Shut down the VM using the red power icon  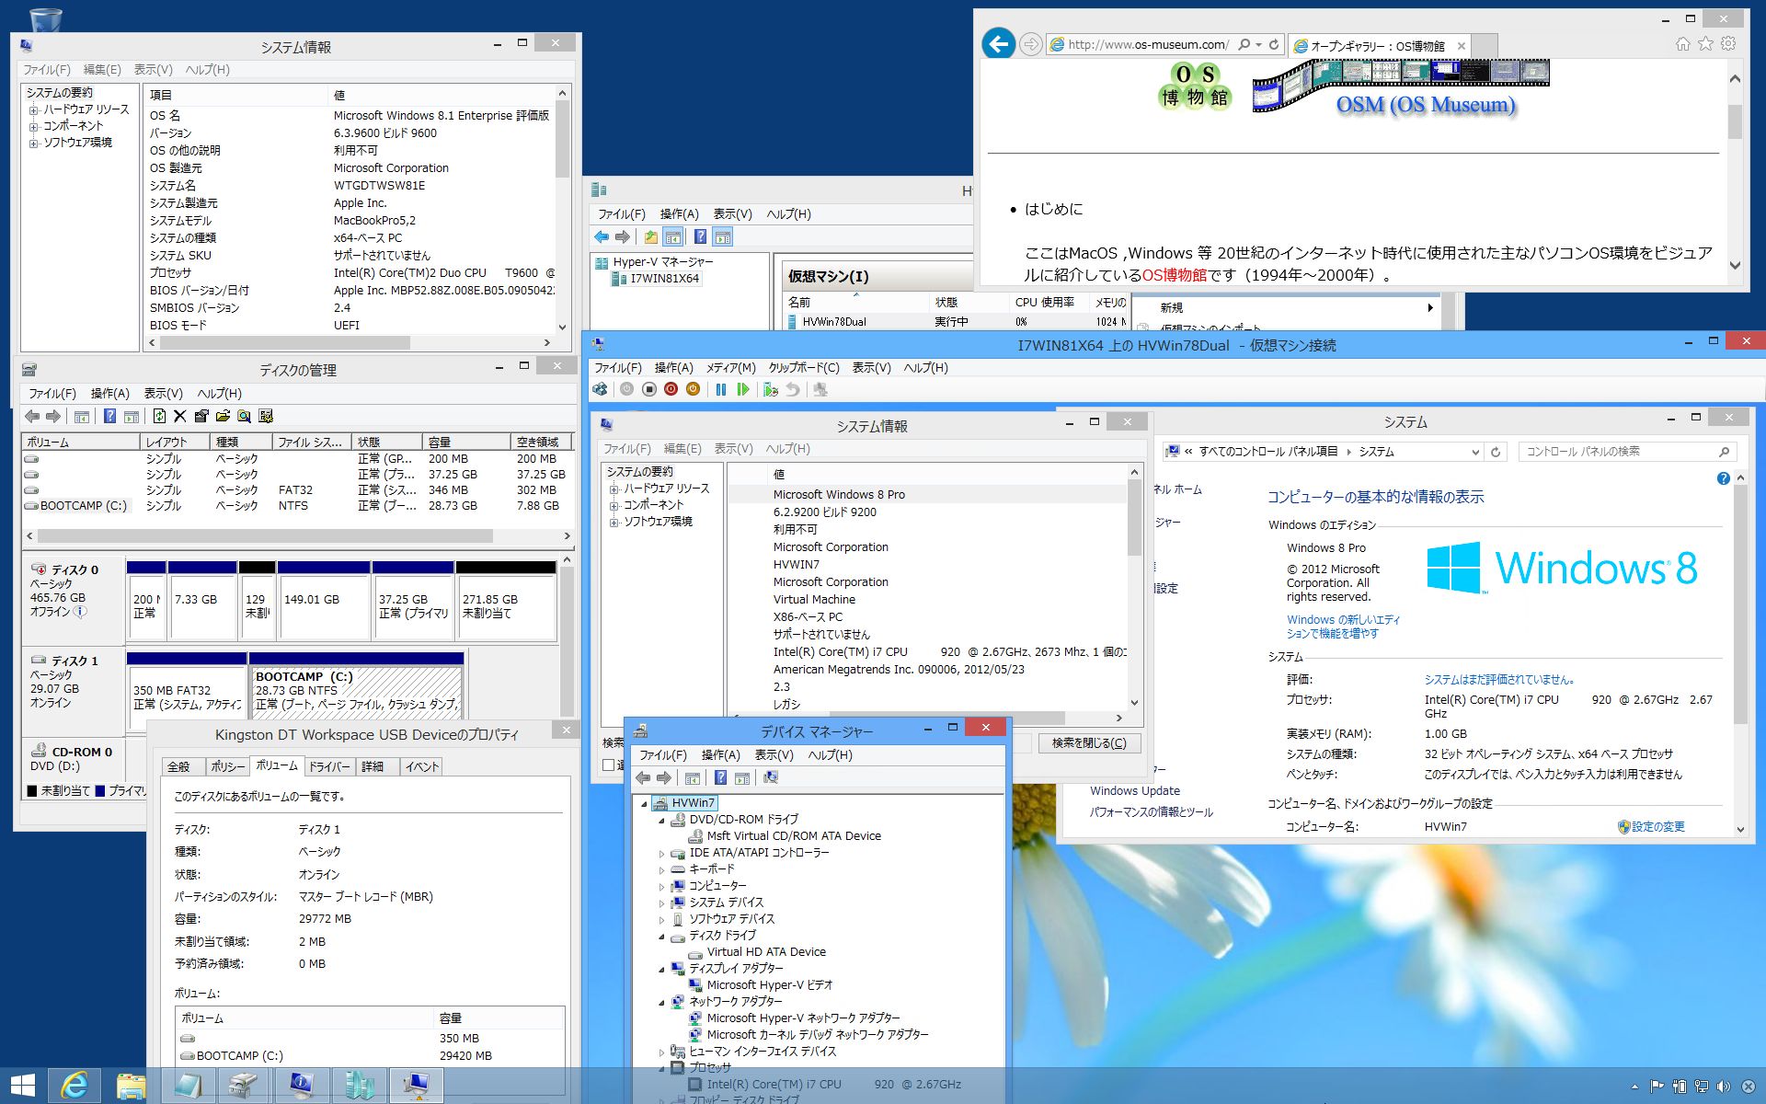[671, 389]
